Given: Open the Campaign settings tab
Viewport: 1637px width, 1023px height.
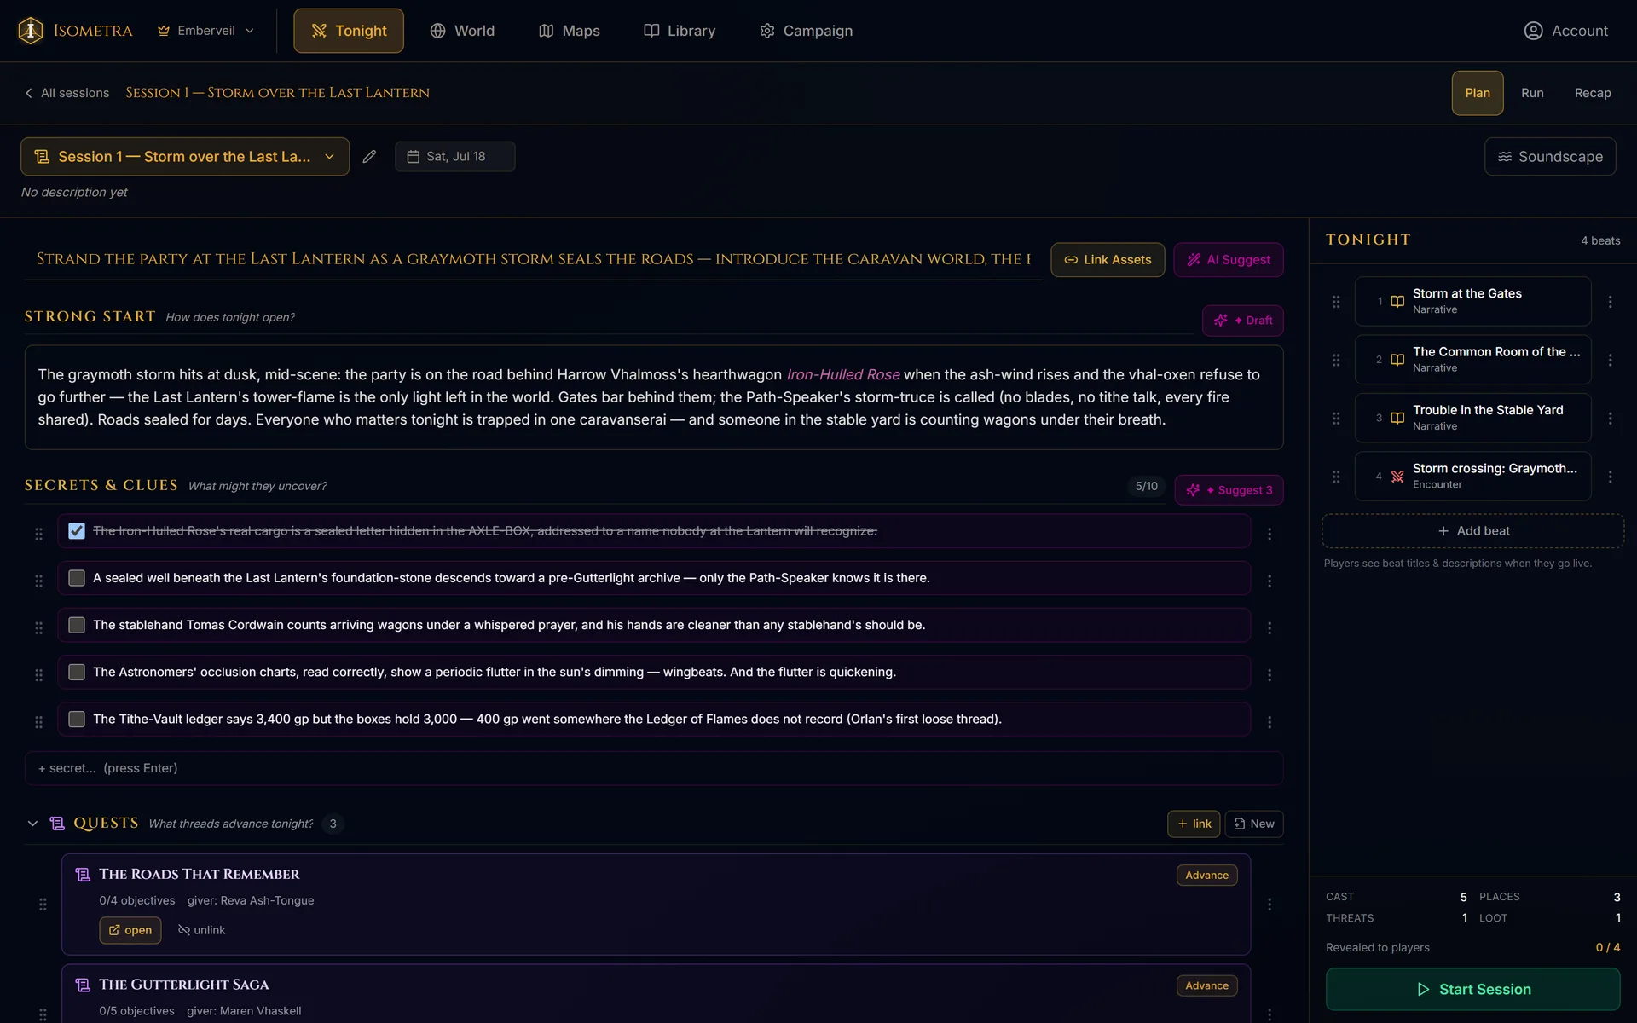Looking at the screenshot, I should (x=806, y=31).
